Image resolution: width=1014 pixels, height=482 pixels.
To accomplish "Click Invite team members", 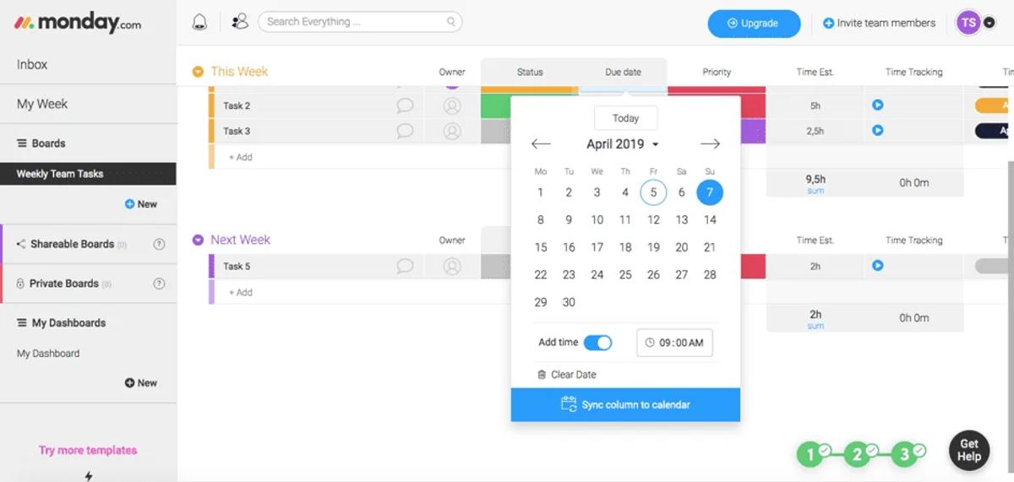I will point(879,23).
